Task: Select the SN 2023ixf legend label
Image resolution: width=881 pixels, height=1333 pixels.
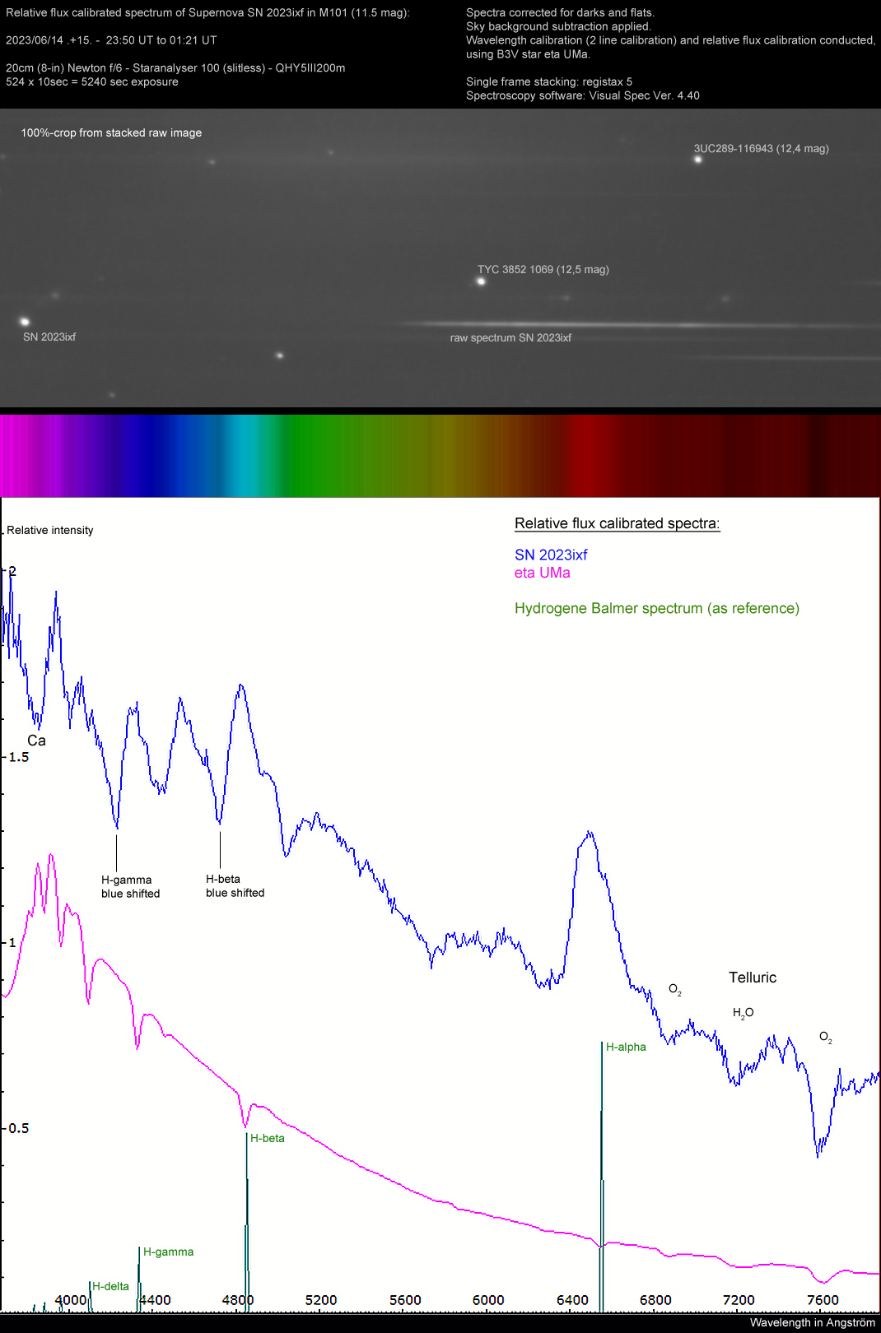Action: click(551, 555)
